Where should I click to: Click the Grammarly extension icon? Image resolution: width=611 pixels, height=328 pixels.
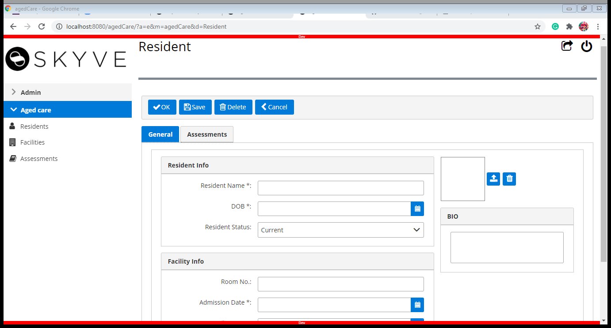pyautogui.click(x=555, y=26)
